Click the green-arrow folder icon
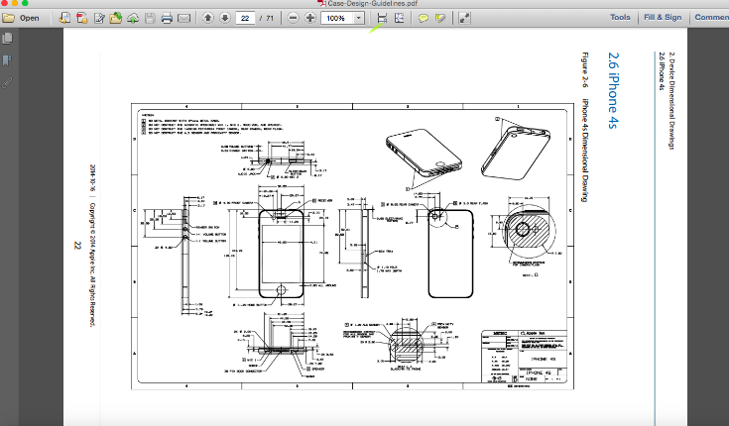The height and width of the screenshot is (426, 729). [x=116, y=18]
